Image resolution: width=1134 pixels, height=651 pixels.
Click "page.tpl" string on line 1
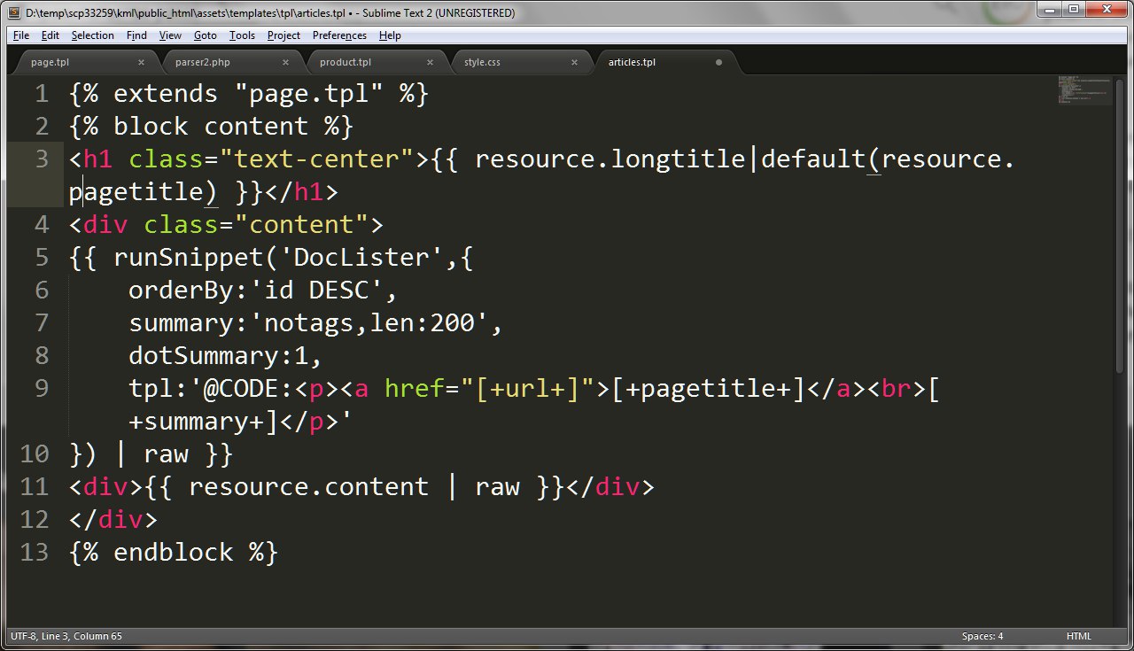[308, 94]
